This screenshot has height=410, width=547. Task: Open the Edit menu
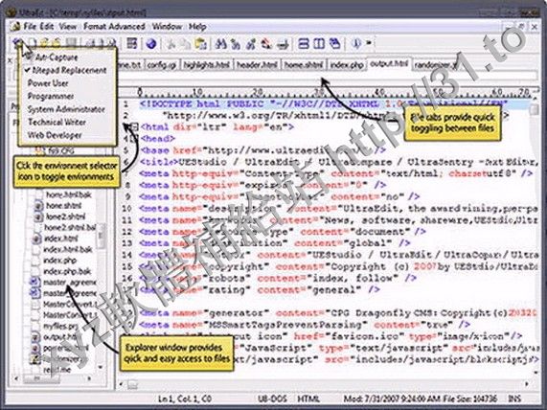point(46,27)
